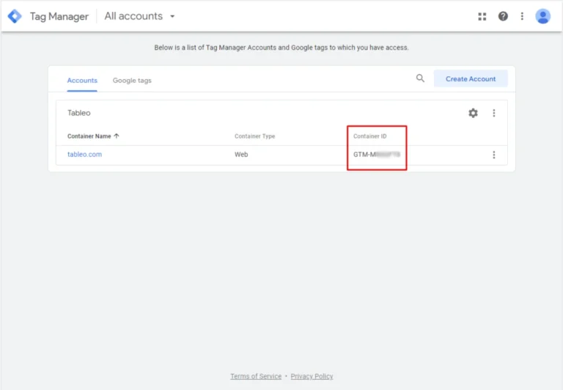
Task: Switch to the Google tags tab
Action: [x=132, y=81]
